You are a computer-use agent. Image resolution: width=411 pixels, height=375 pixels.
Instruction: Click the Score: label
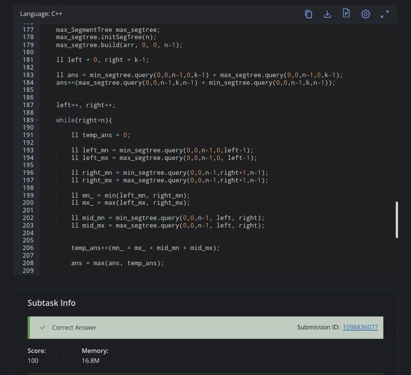click(x=37, y=350)
